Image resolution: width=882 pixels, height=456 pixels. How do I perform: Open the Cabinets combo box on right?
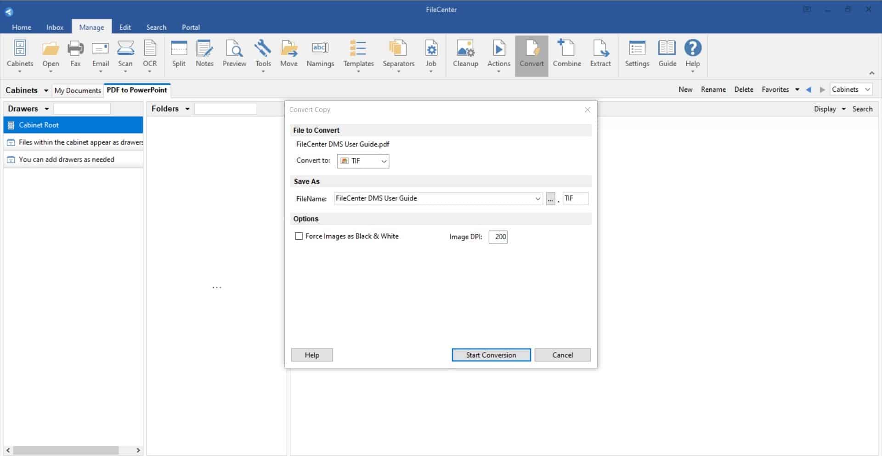[851, 90]
